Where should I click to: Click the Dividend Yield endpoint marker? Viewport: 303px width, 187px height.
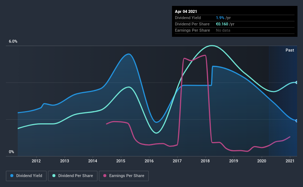(297, 121)
